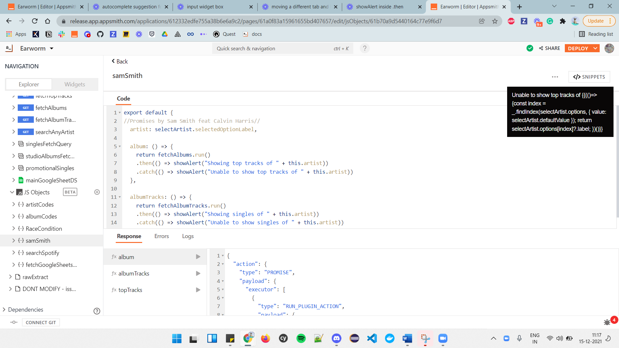619x348 pixels.
Task: Open the Deploy dropdown arrow
Action: 595,48
